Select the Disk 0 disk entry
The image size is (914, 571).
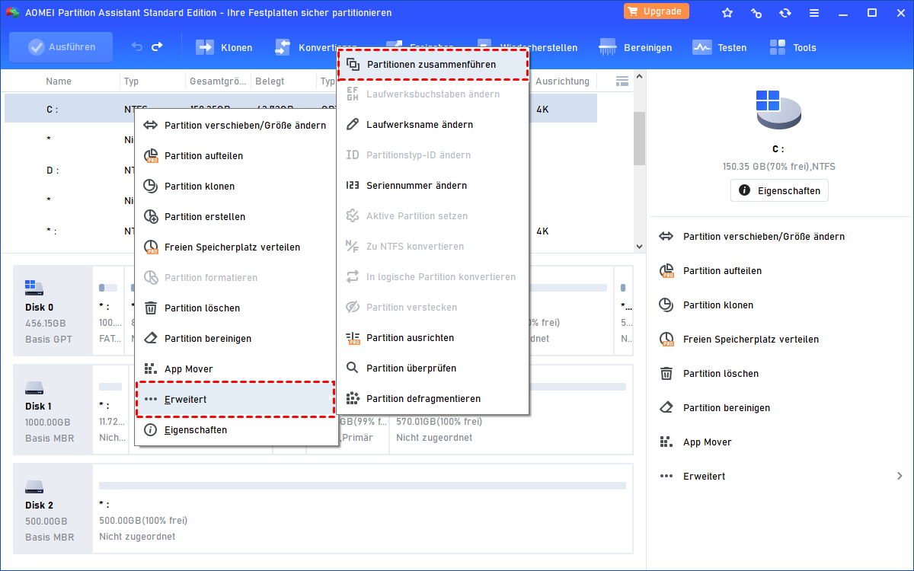pos(53,311)
